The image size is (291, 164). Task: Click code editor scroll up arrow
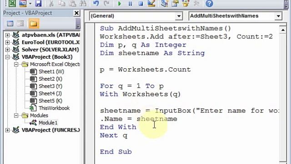click(283, 30)
